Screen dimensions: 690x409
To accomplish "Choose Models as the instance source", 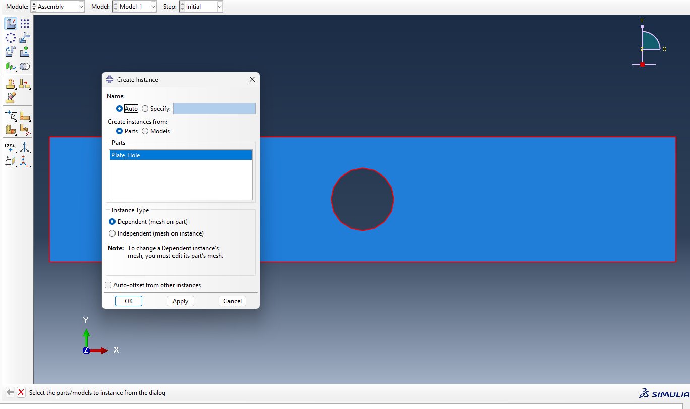I will click(x=145, y=131).
